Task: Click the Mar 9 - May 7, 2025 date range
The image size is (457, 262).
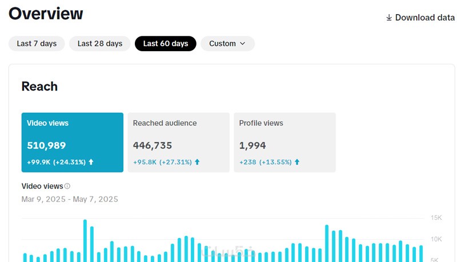Action: point(70,199)
